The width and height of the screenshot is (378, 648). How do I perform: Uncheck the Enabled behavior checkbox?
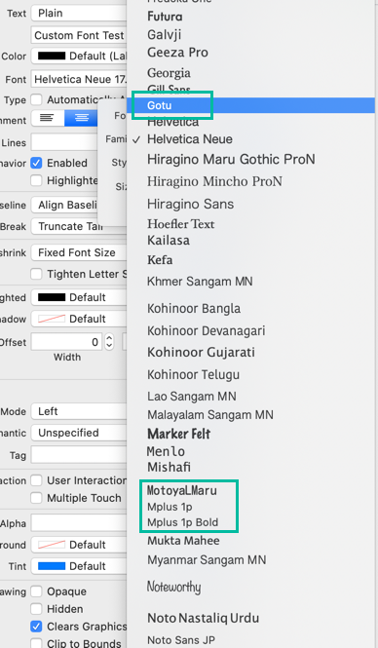click(x=36, y=163)
